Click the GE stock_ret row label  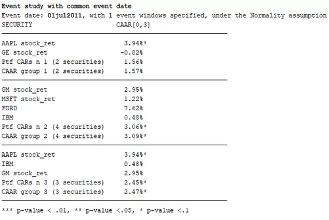click(x=25, y=53)
